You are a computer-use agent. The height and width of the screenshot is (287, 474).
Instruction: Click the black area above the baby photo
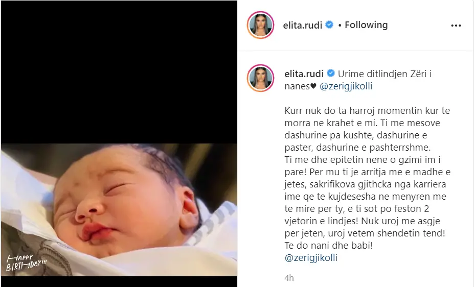[x=119, y=73]
